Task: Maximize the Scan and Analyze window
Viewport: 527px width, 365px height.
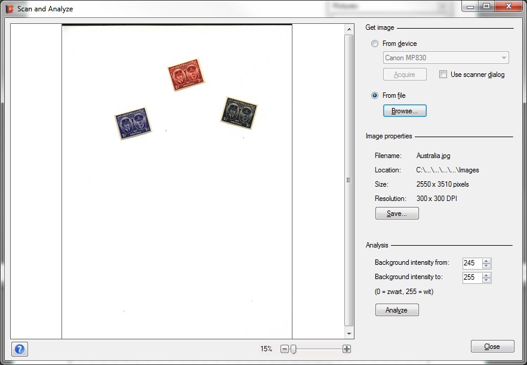Action: [x=486, y=7]
